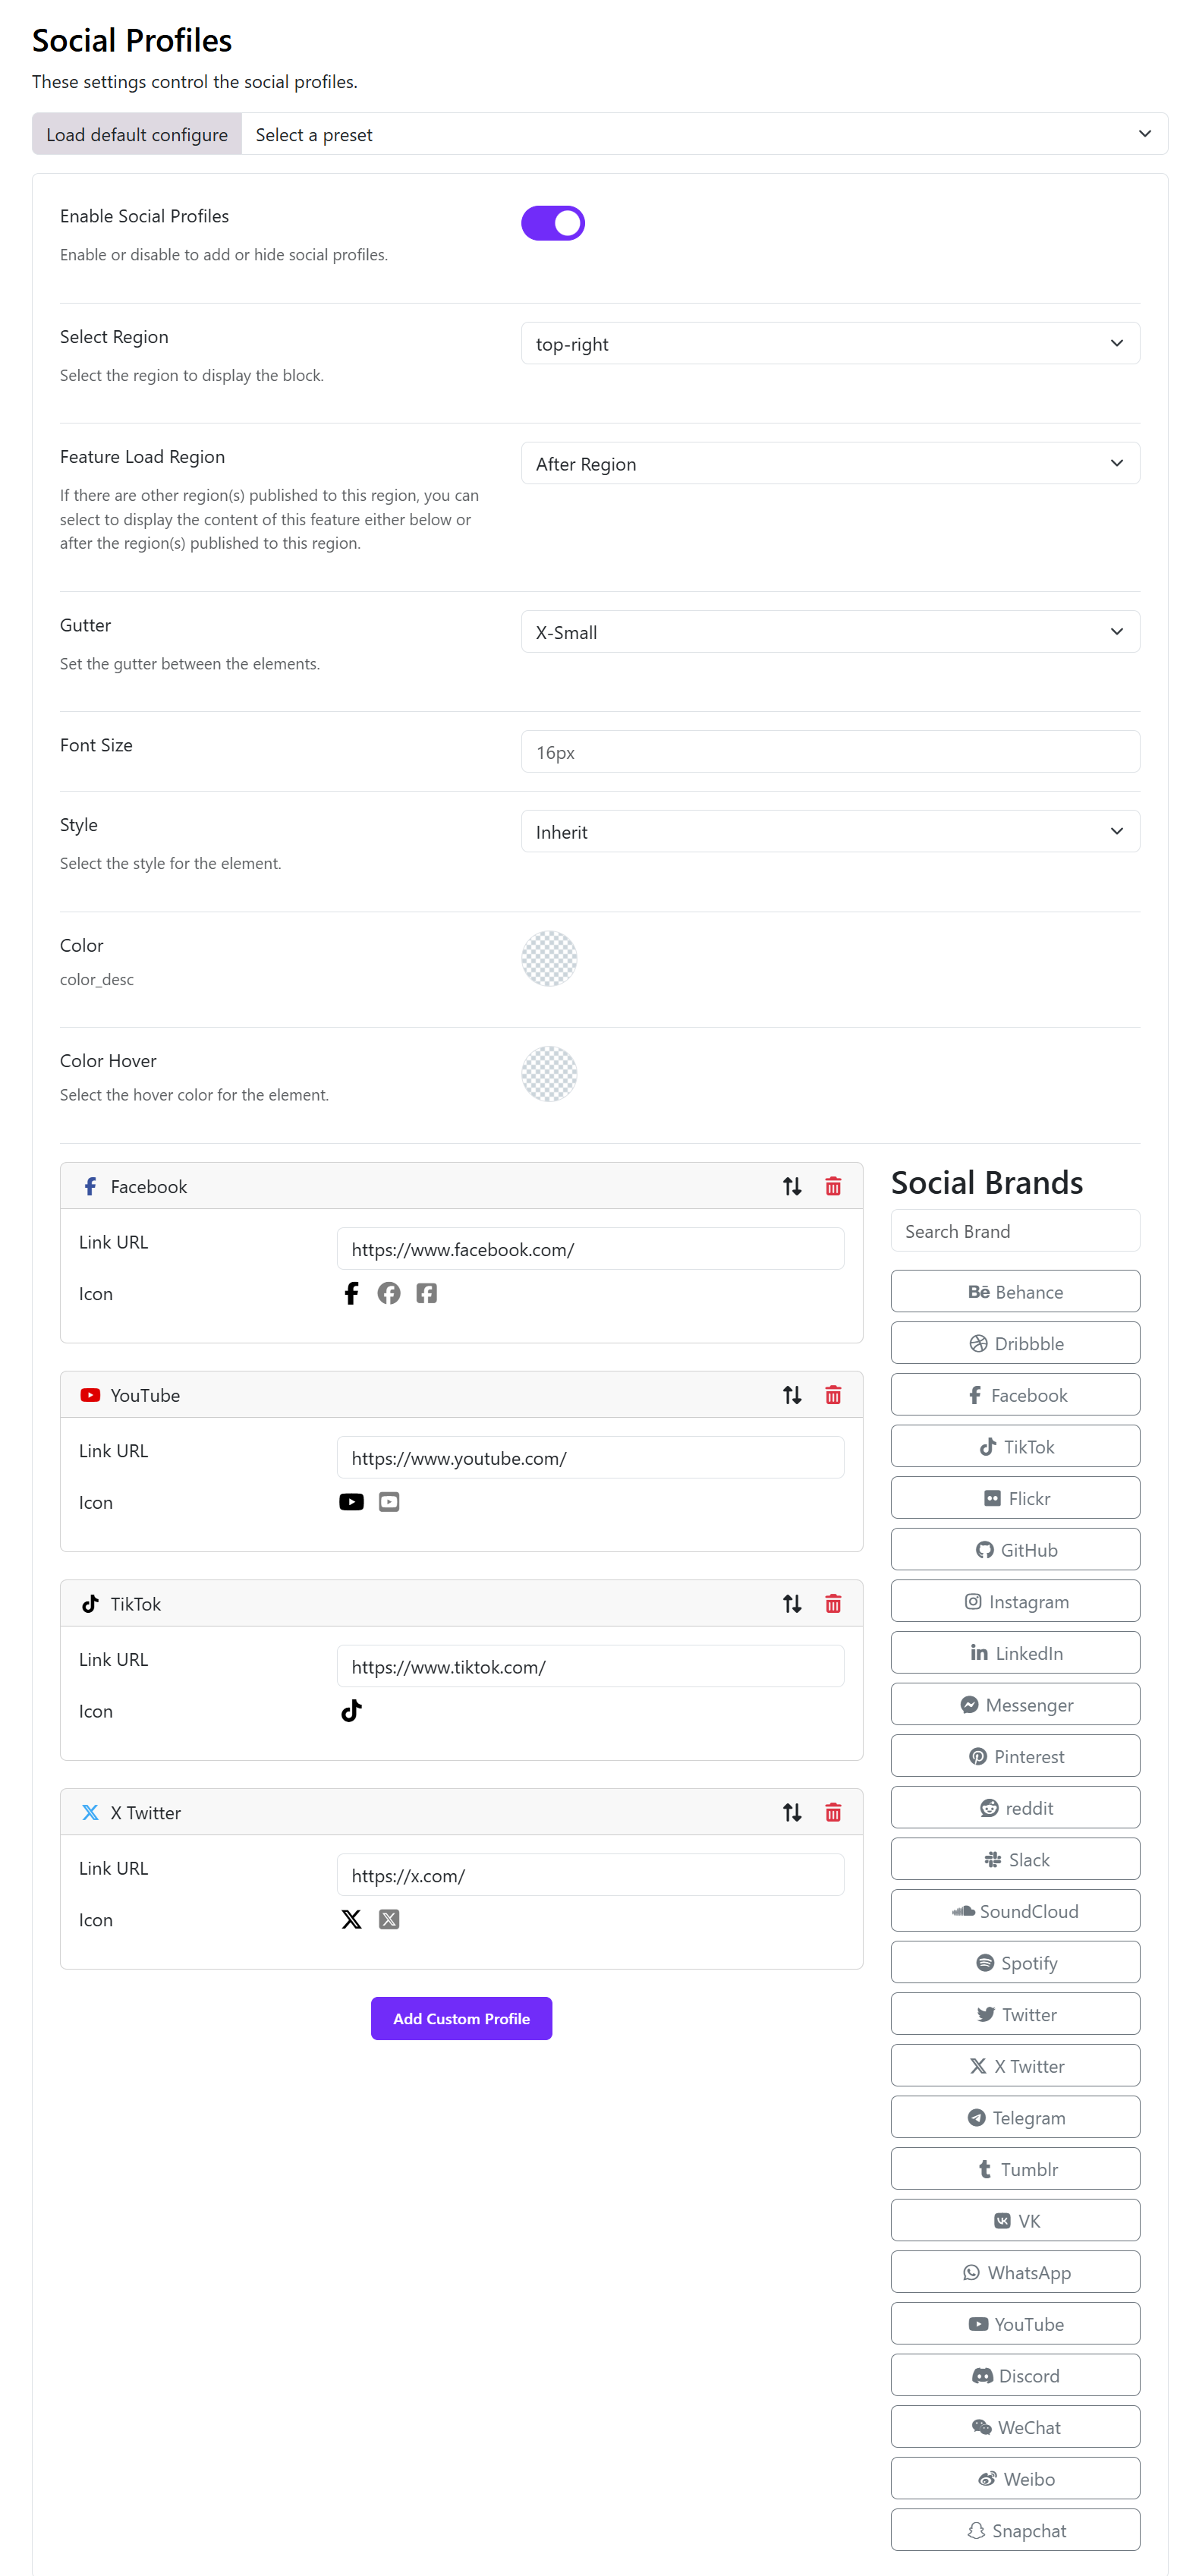Click Load default configure button
Screen dimensions: 1196x2576
[x=137, y=134]
